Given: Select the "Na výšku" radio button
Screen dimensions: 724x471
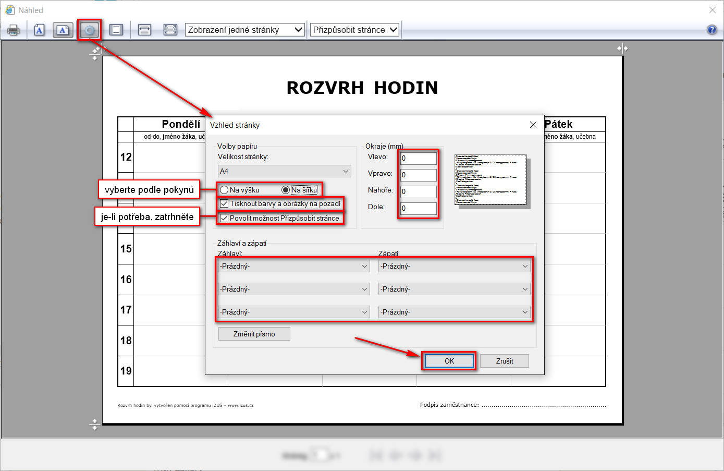Looking at the screenshot, I should [225, 190].
